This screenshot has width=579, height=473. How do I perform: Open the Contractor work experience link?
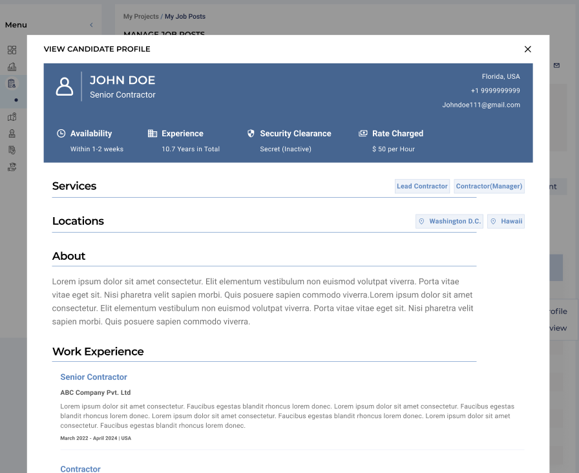pyautogui.click(x=80, y=468)
